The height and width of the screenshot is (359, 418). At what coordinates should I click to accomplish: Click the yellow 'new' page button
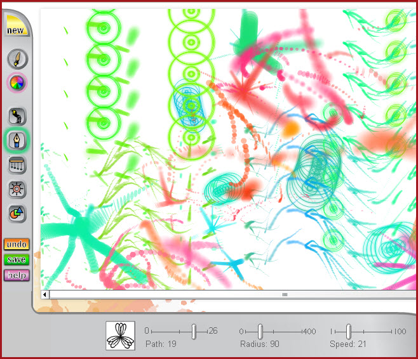pyautogui.click(x=17, y=25)
